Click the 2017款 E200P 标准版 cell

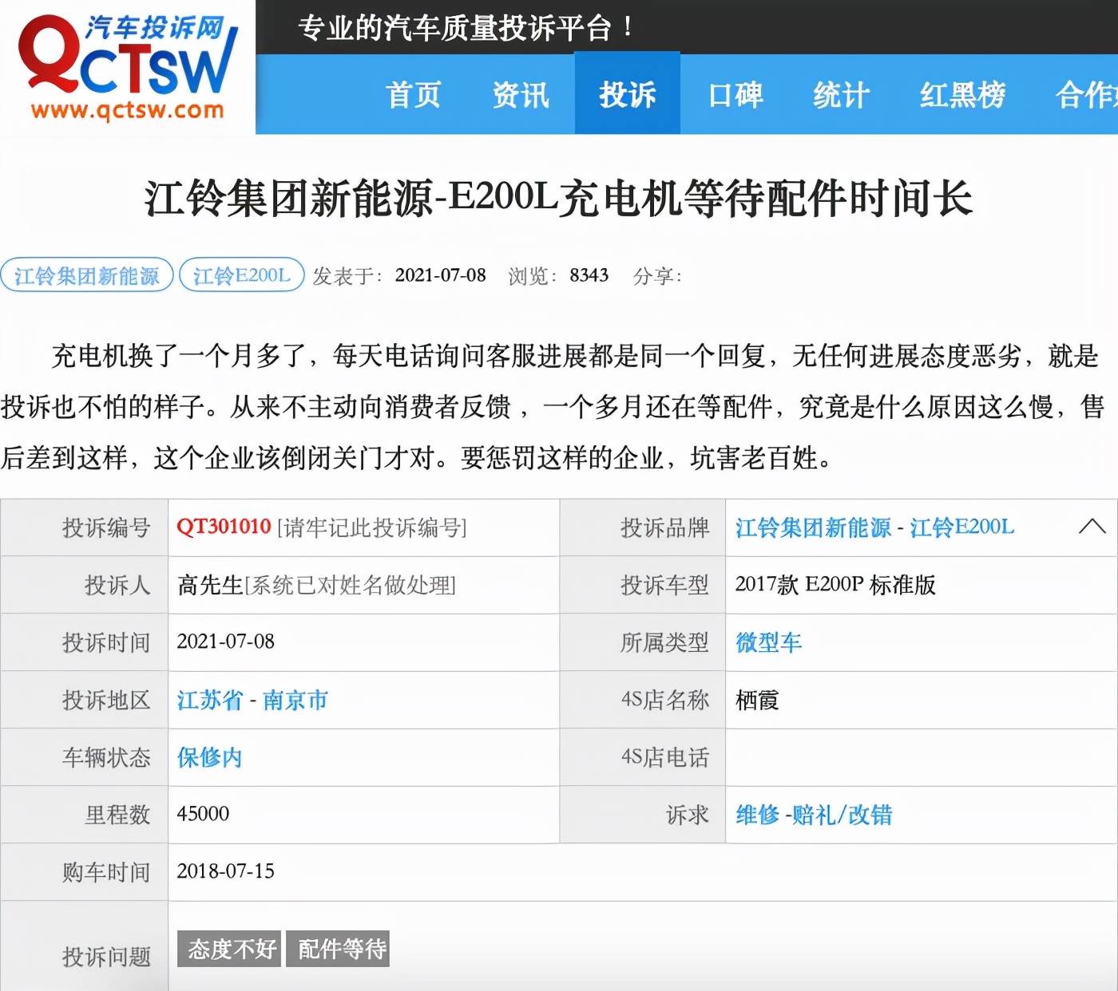(835, 585)
